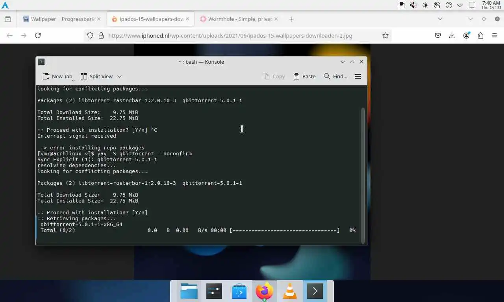Reload the current Firefox page
Screen dimensions: 504x302
click(x=38, y=35)
